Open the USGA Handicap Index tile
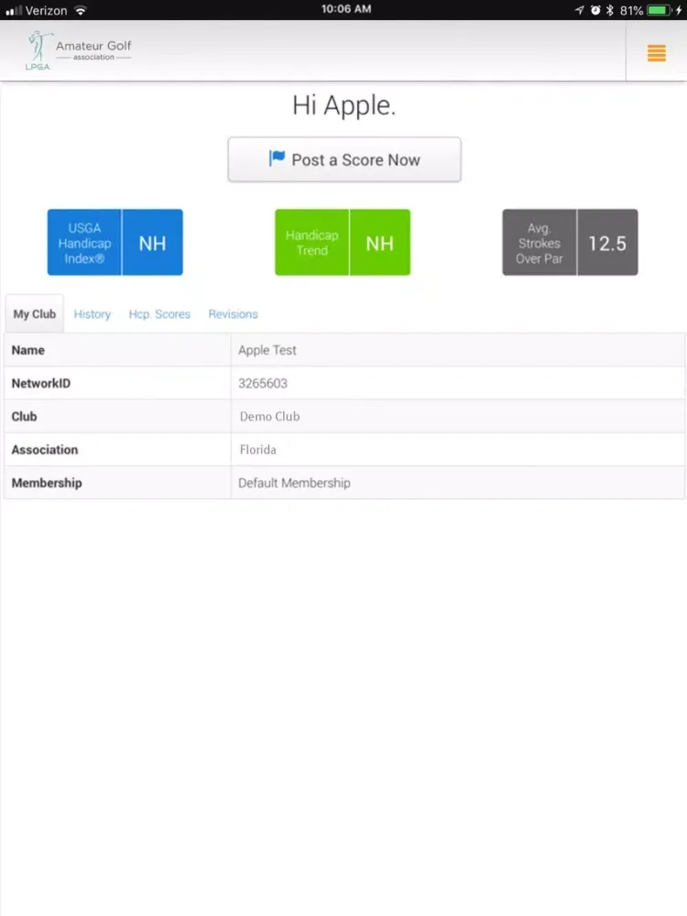 click(115, 243)
